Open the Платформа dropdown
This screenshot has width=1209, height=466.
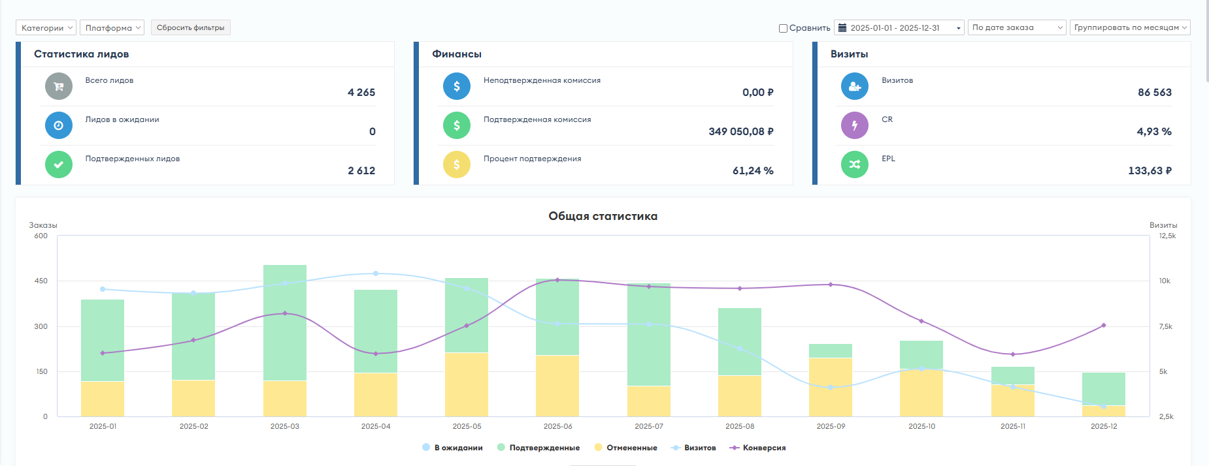(112, 27)
